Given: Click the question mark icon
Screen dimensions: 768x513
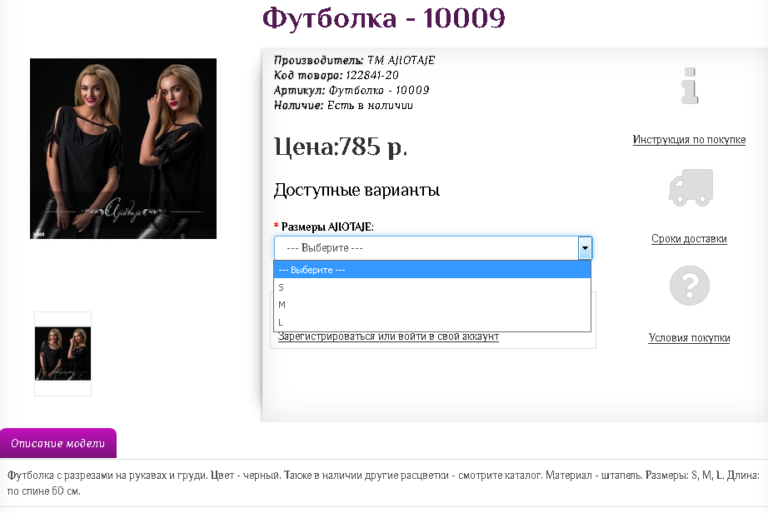Looking at the screenshot, I should point(690,286).
